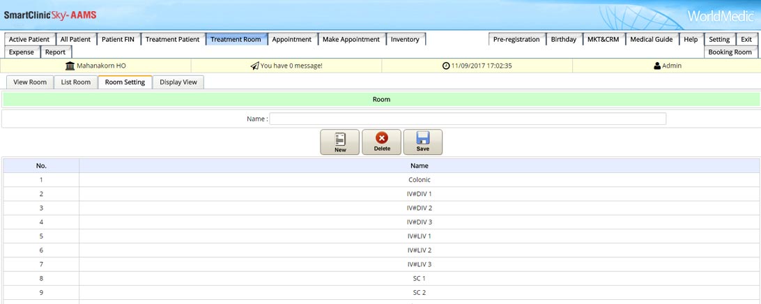Click the clock icon beside date time
The width and height of the screenshot is (761, 304).
(x=446, y=66)
